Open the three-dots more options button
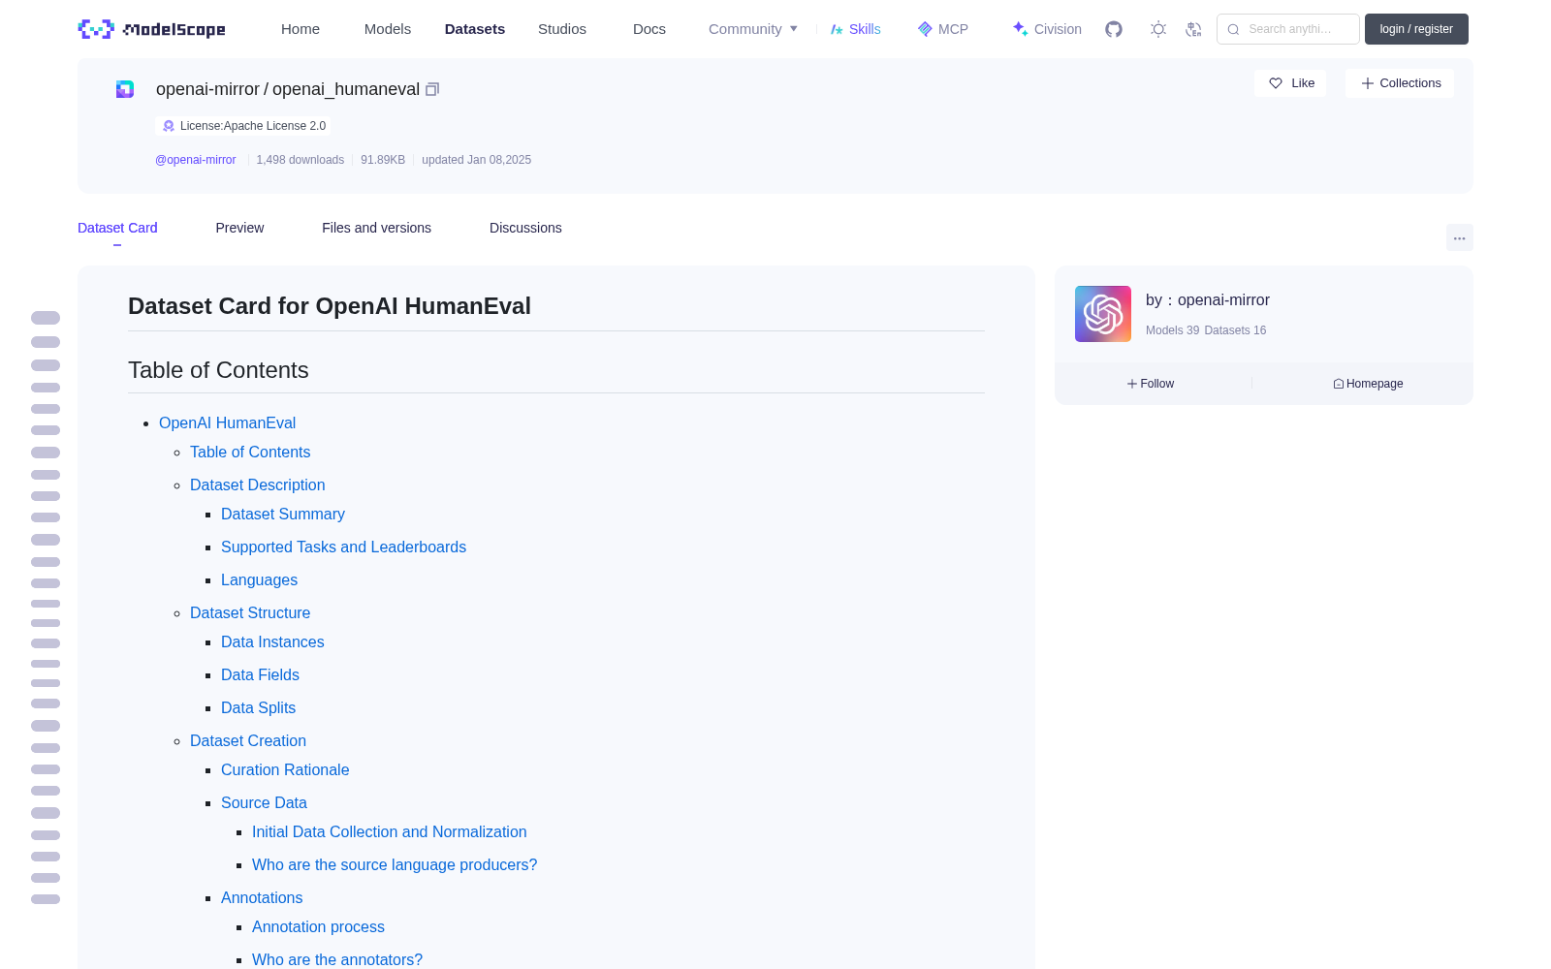Image resolution: width=1551 pixels, height=969 pixels. 1460,237
